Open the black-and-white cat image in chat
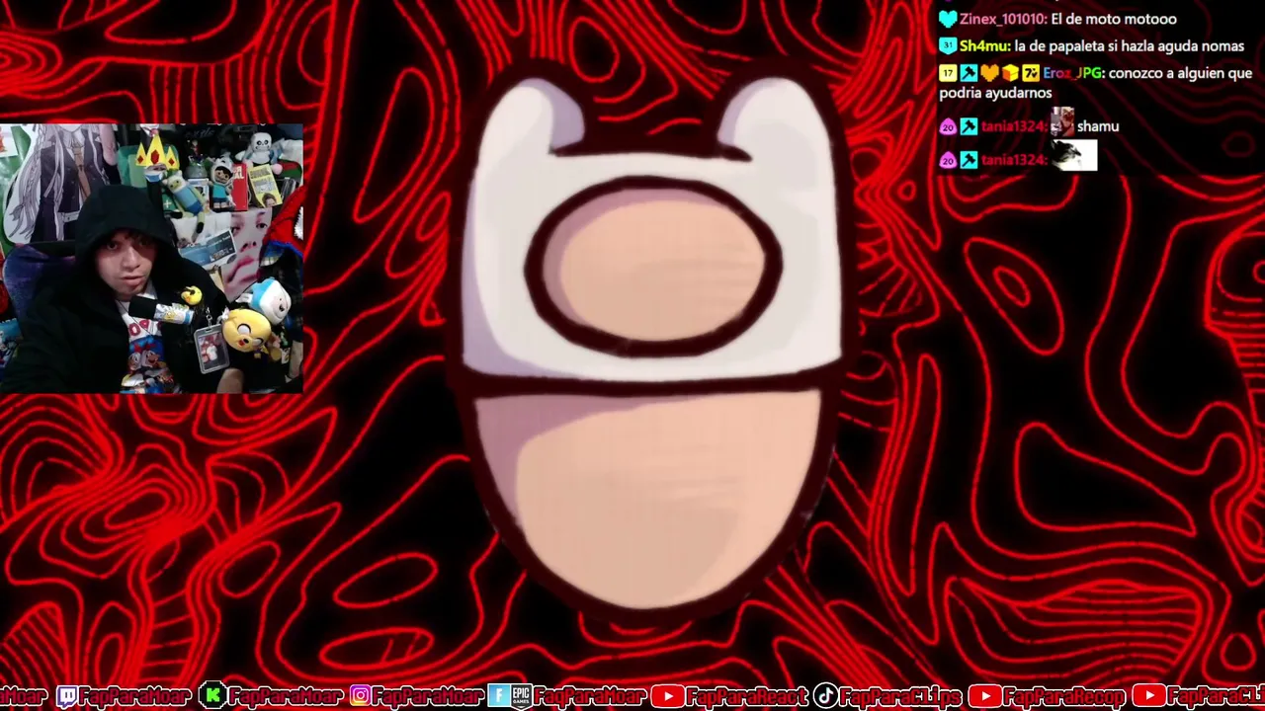Screen dimensions: 1265x711 tap(1074, 155)
